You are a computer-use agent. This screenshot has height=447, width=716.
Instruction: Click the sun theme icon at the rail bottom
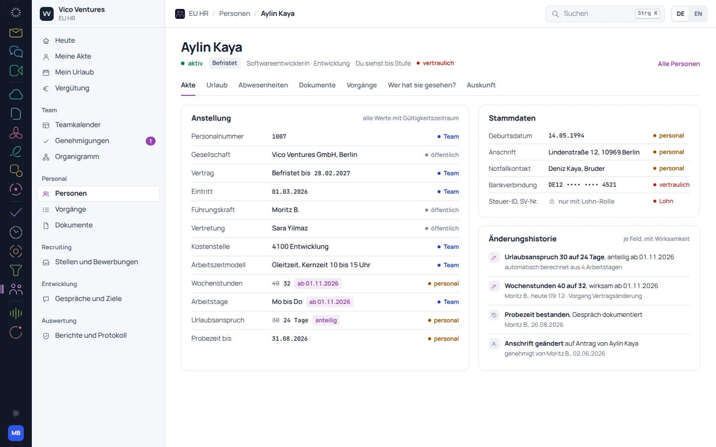click(x=16, y=413)
